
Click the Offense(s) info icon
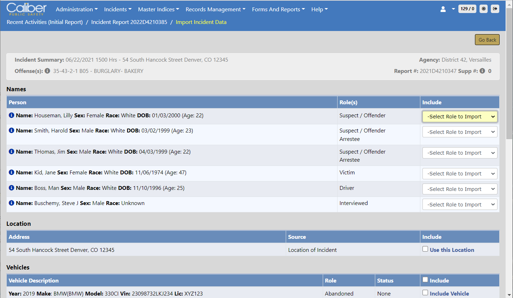click(47, 71)
